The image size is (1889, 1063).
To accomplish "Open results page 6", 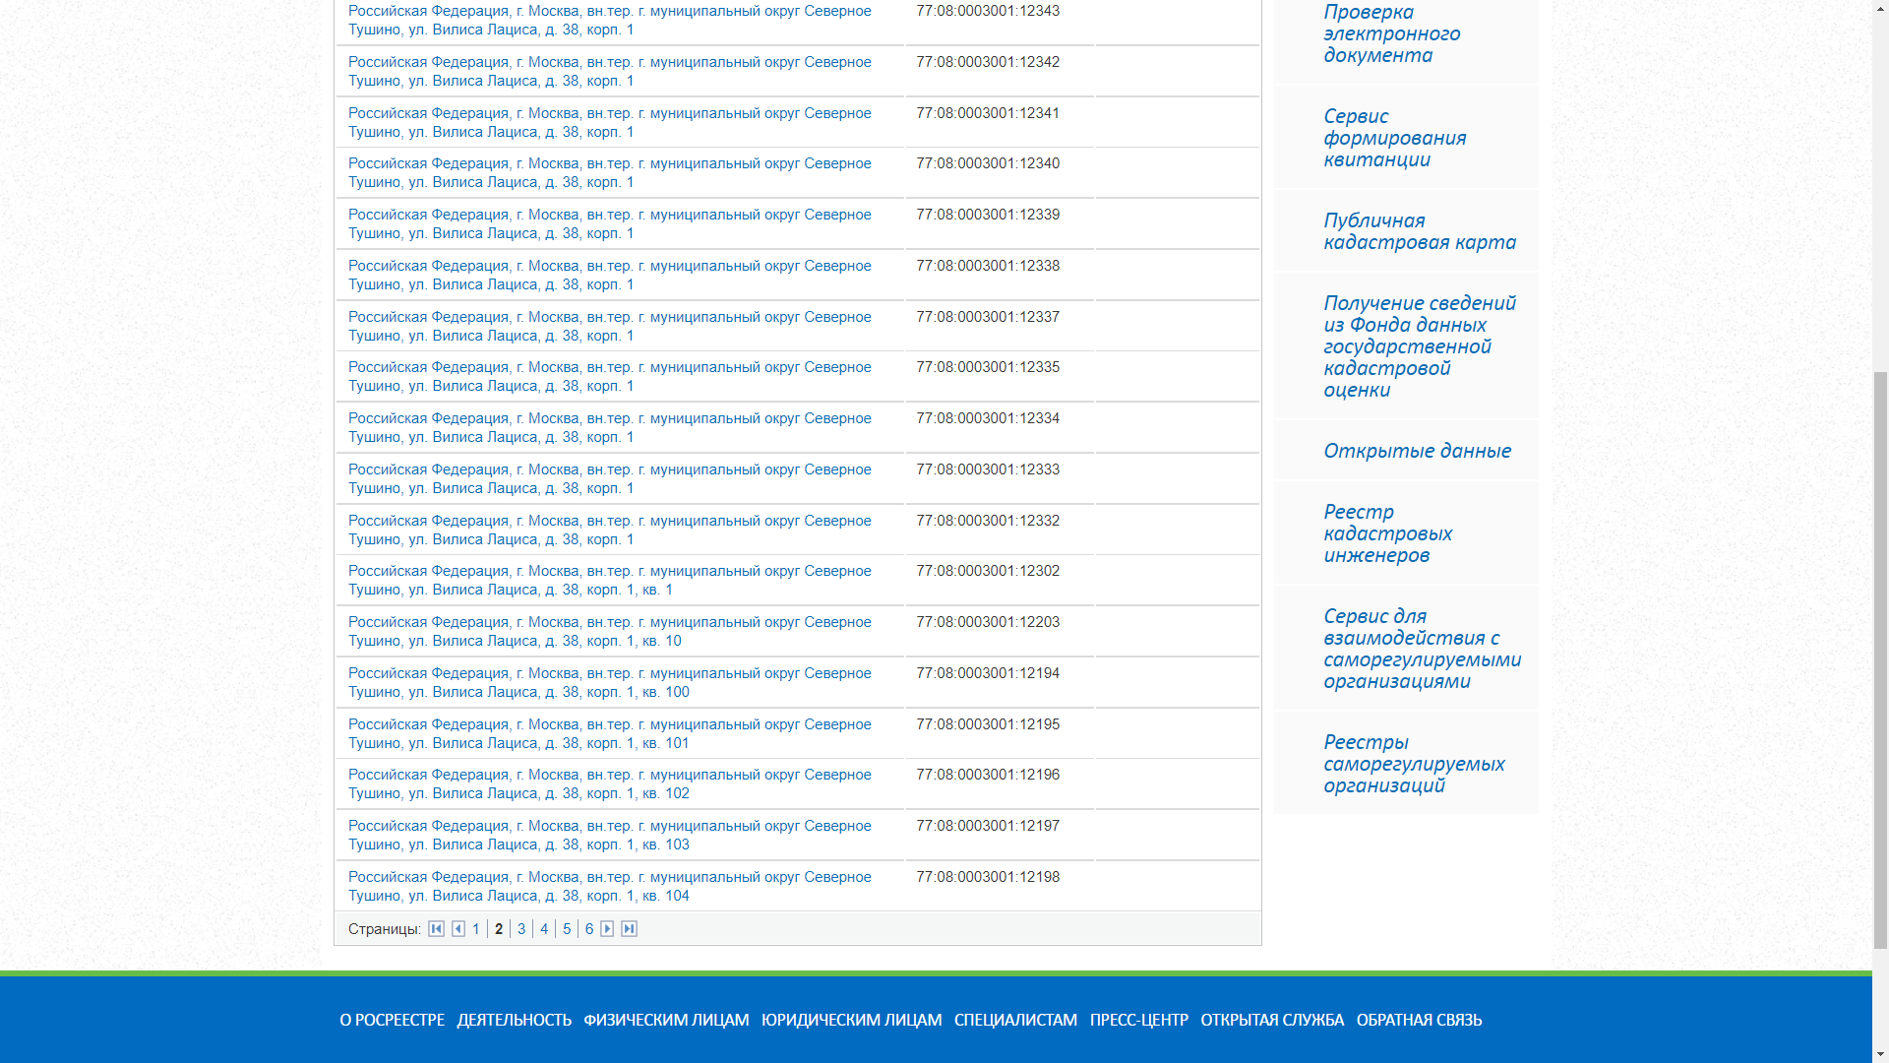I will point(589,929).
